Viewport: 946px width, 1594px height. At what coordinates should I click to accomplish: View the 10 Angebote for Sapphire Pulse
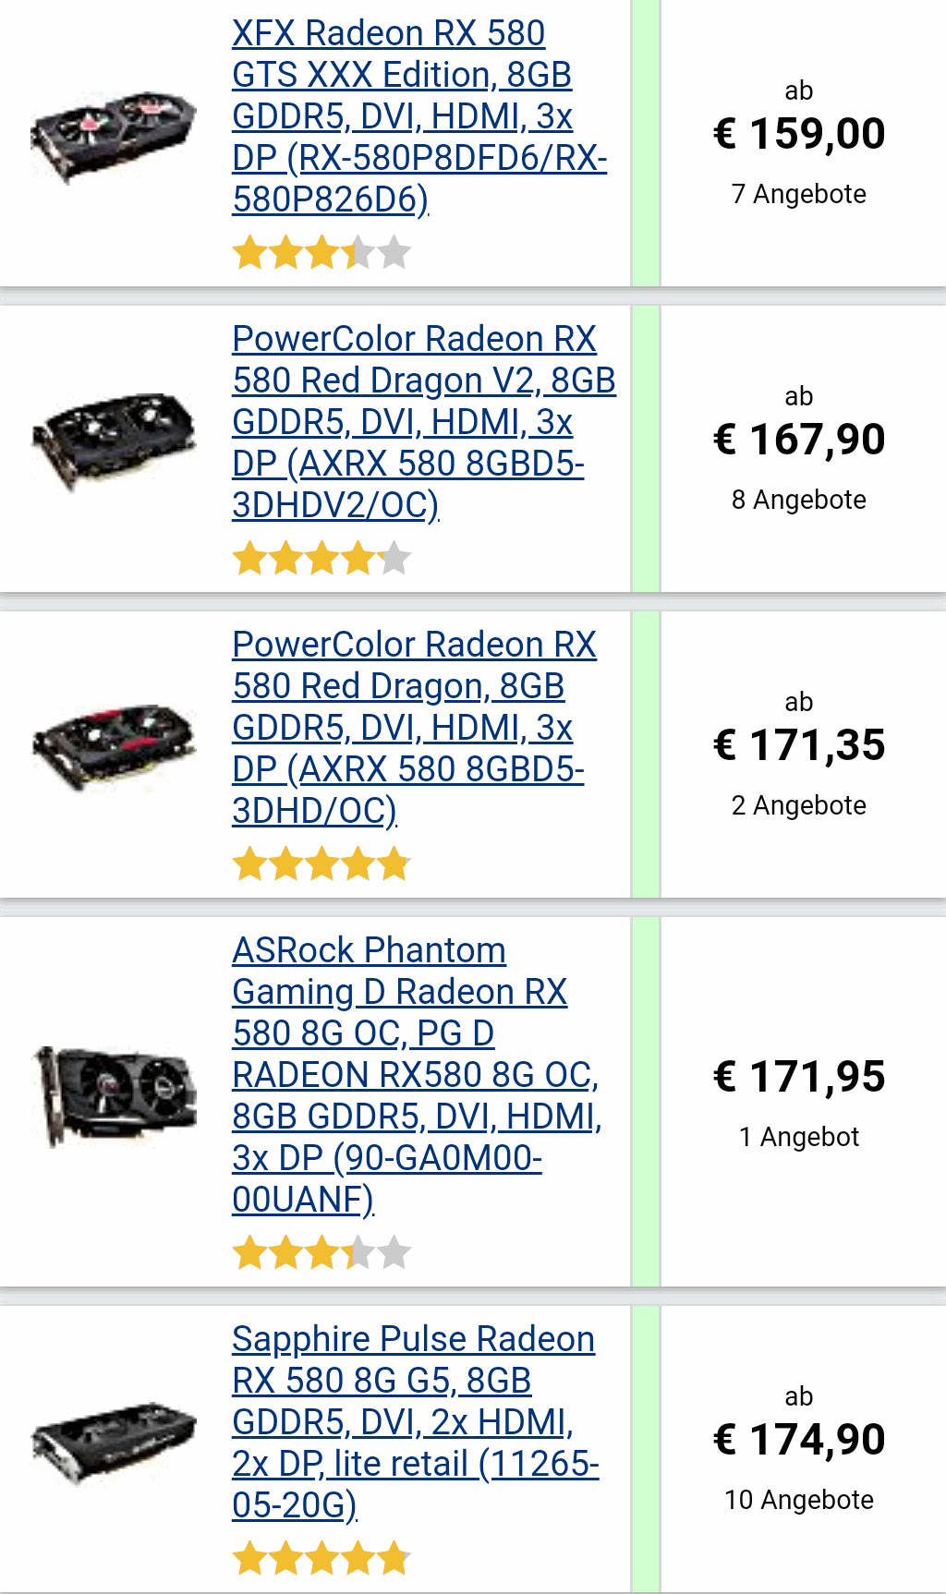pos(799,1500)
